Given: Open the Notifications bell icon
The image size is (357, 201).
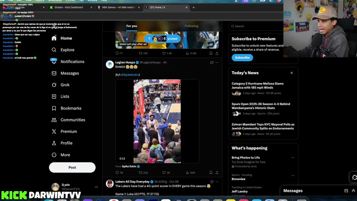Looking at the screenshot, I should pyautogui.click(x=54, y=62).
